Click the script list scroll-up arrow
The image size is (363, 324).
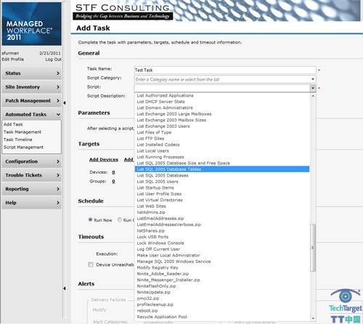pyautogui.click(x=313, y=96)
